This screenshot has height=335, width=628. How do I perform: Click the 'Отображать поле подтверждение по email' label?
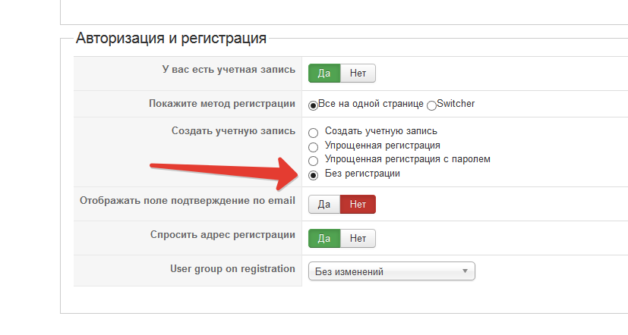click(x=188, y=201)
